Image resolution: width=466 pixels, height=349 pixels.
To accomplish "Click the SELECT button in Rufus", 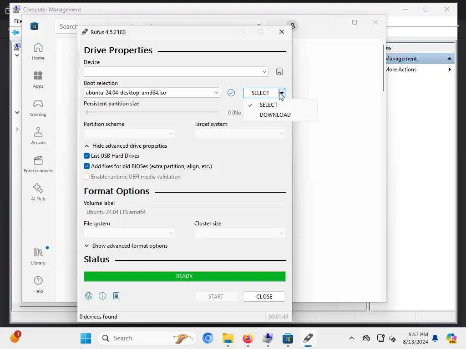I will tap(260, 93).
